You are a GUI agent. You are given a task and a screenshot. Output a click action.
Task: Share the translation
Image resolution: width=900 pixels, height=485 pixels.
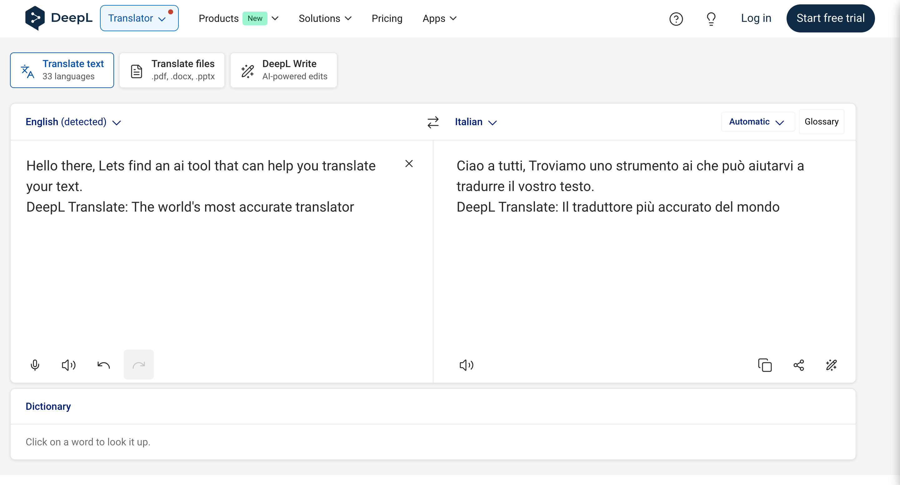(x=799, y=365)
